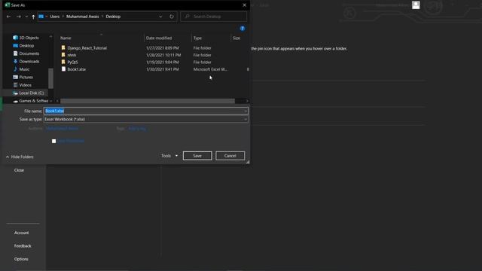The height and width of the screenshot is (271, 482).
Task: Expand address bar history dropdown
Action: coord(160,17)
